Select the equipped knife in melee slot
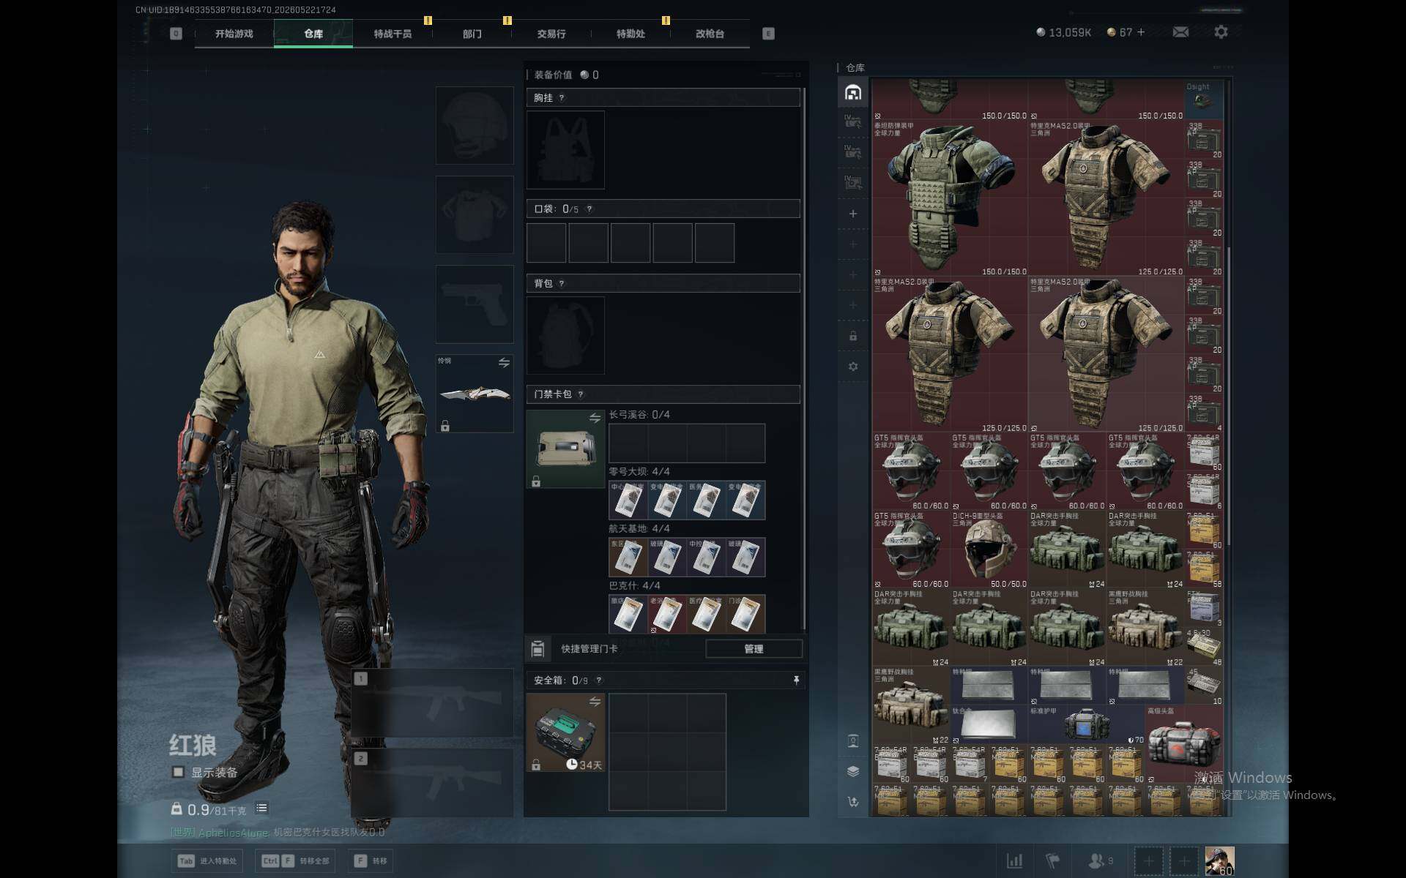Viewport: 1406px width, 878px height. (475, 394)
